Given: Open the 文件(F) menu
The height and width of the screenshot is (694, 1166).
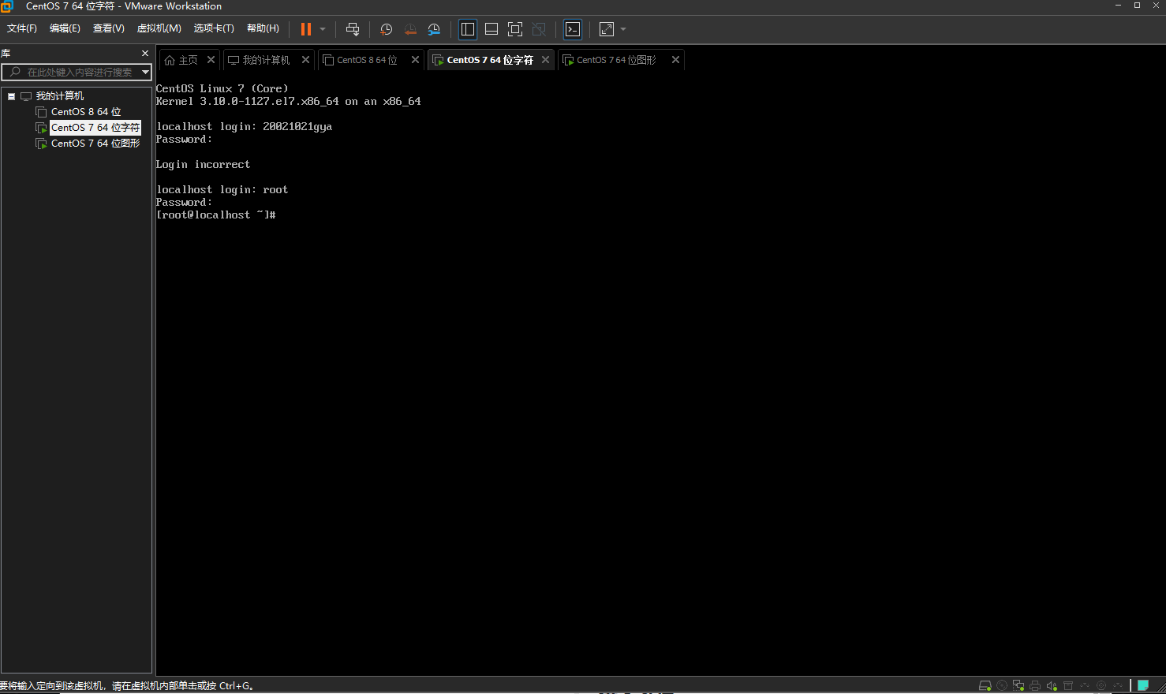Looking at the screenshot, I should (22, 28).
